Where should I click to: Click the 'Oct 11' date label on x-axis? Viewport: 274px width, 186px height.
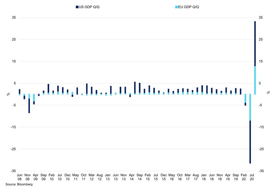(83, 177)
